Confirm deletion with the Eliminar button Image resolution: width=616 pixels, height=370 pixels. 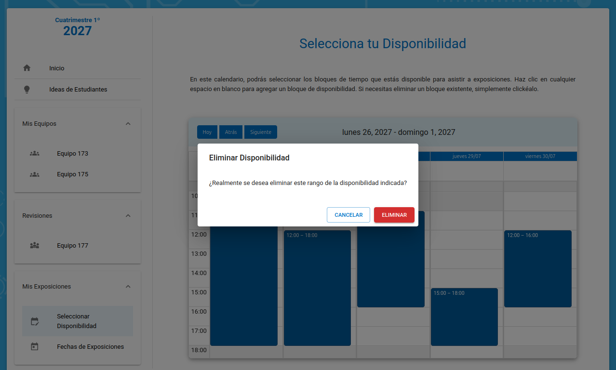click(394, 215)
